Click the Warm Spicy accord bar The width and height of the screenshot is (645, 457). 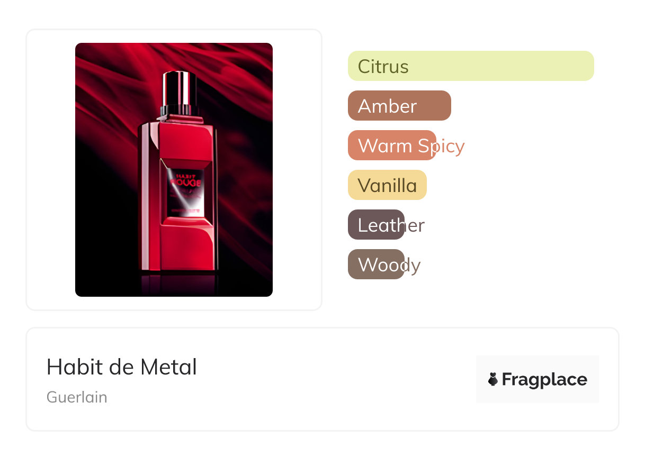[392, 145]
